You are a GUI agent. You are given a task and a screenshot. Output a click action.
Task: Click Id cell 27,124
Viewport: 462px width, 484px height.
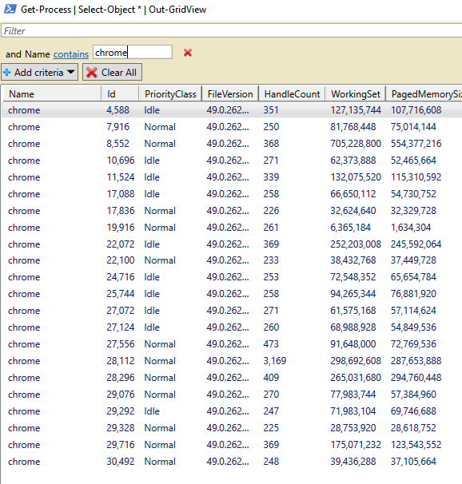click(x=121, y=327)
